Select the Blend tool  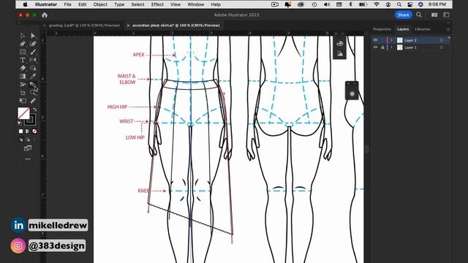(x=33, y=85)
